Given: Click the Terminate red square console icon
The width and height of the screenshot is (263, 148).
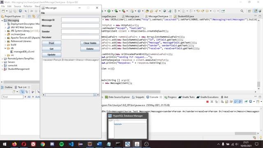Looking at the screenshot, I should (x=207, y=102).
